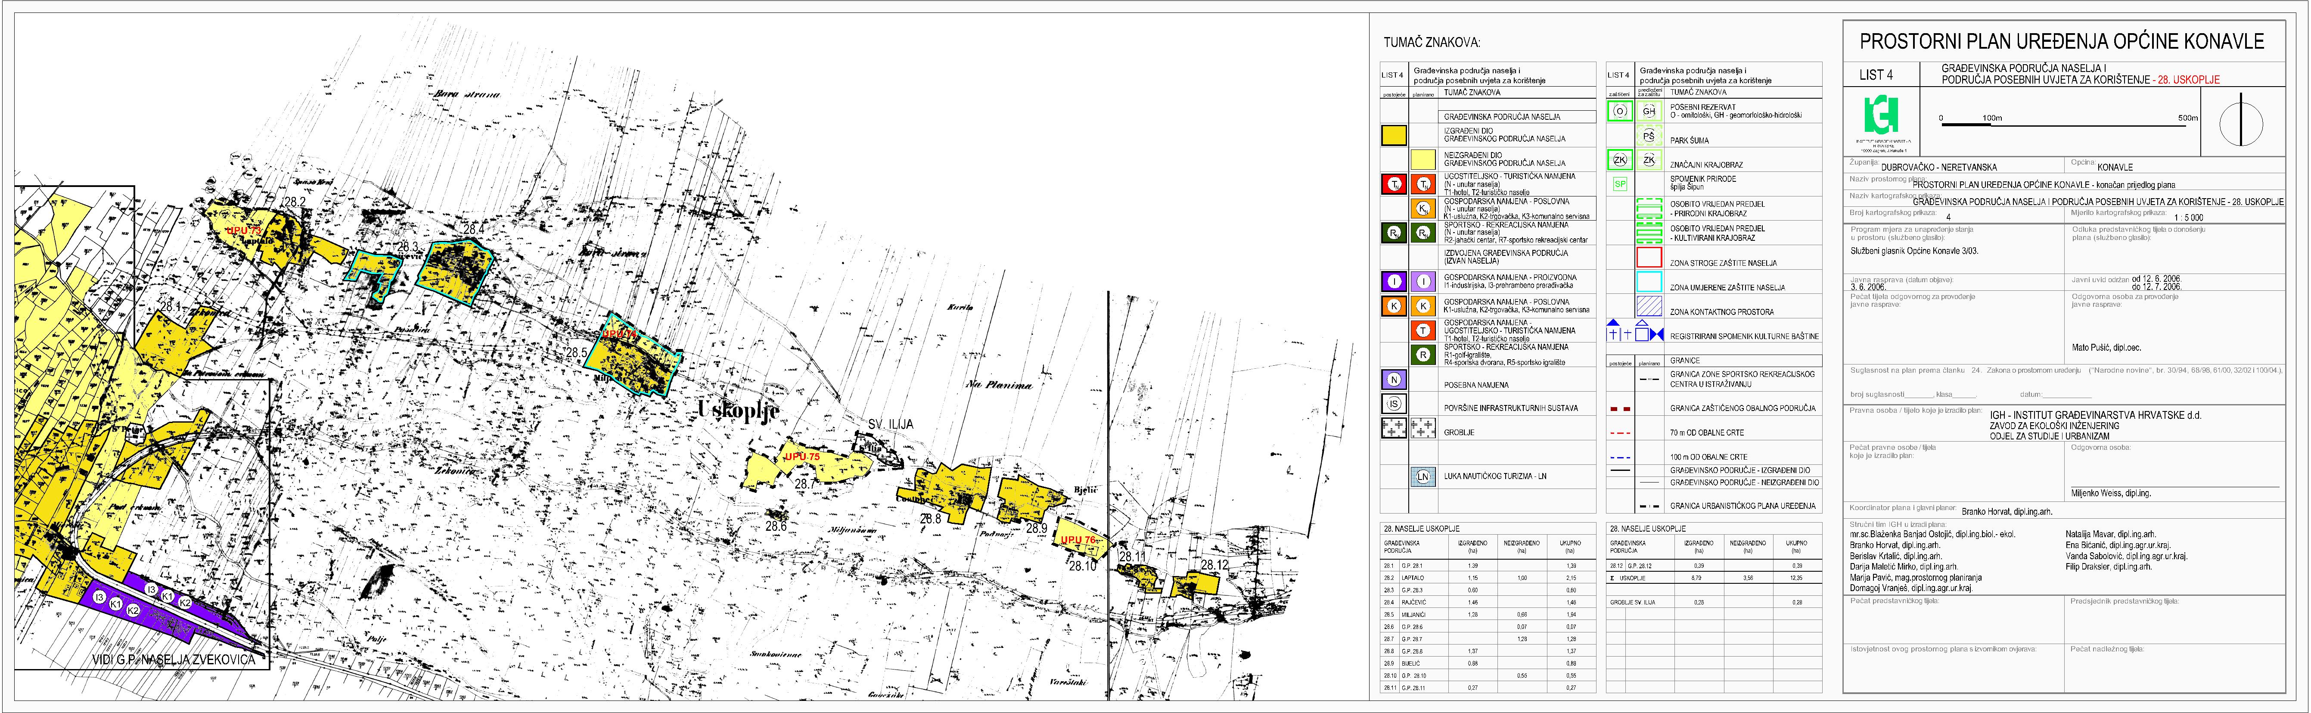
Task: Click the 28.2 area number on the map
Action: tap(294, 203)
